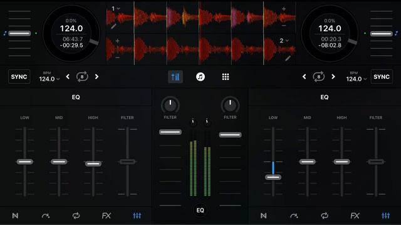
Task: Select right deck EQ sliders tab
Action: point(386,216)
